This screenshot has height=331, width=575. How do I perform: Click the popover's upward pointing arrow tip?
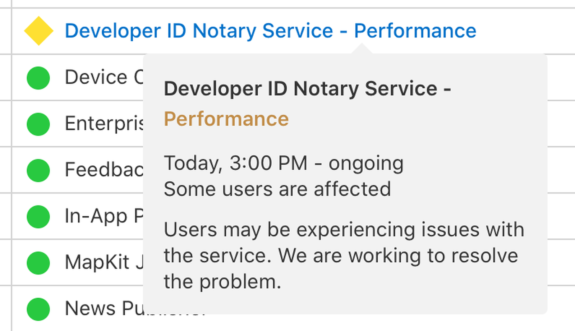[362, 47]
